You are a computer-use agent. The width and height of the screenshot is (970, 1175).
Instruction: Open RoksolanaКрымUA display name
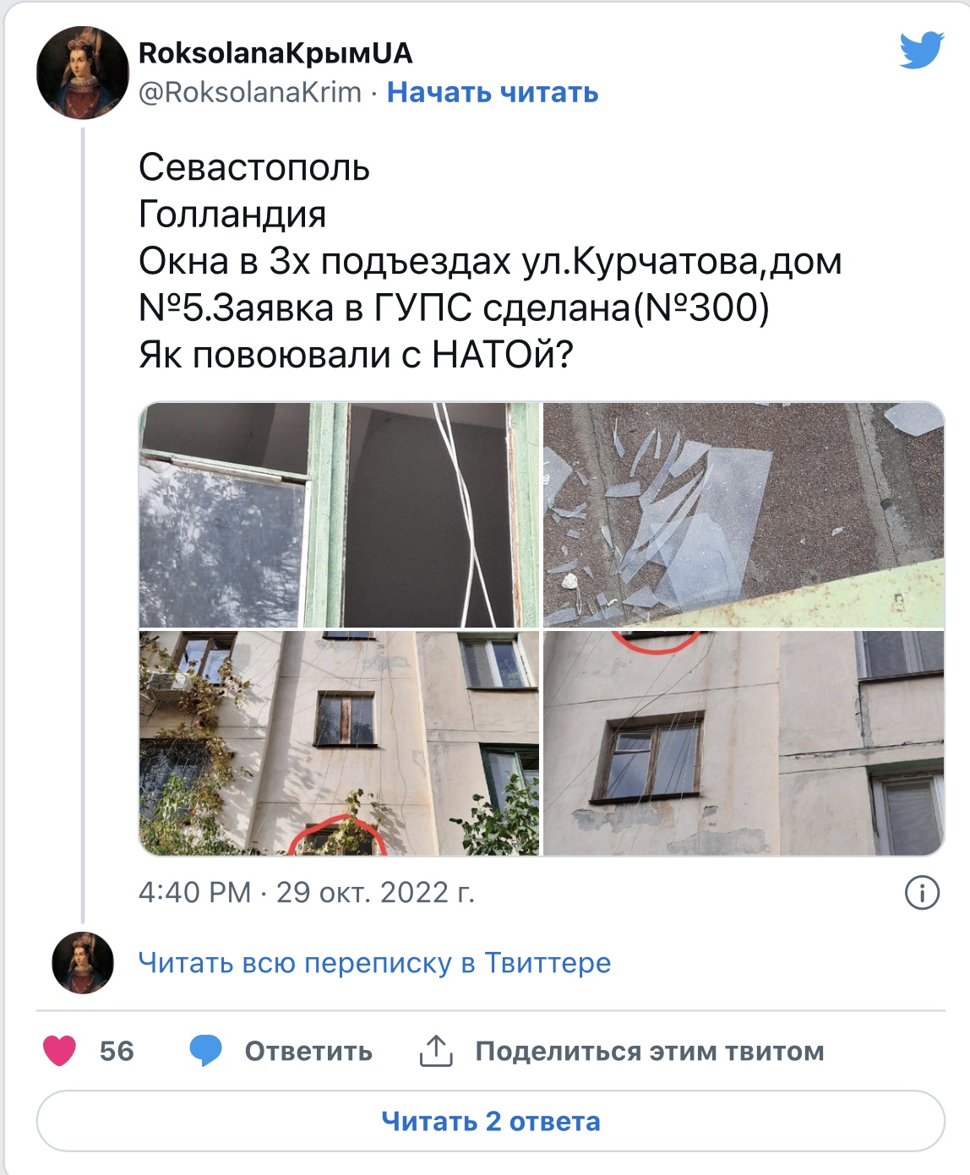275,53
